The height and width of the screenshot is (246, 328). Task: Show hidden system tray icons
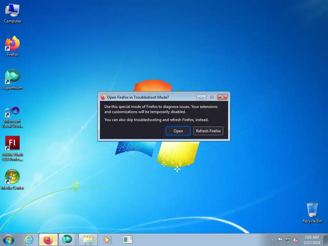point(272,240)
